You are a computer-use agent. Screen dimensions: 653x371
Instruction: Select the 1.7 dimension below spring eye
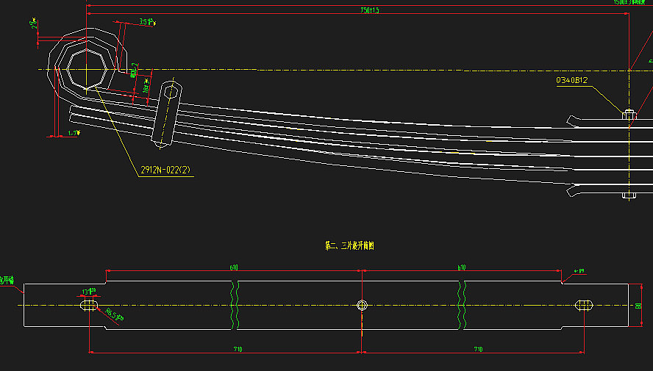(x=72, y=133)
